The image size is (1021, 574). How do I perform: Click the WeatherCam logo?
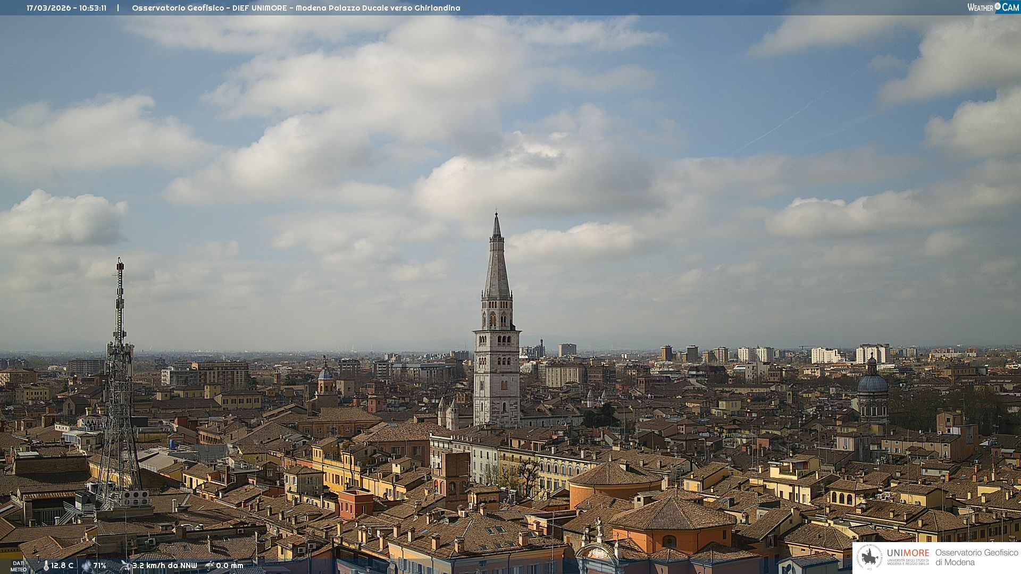coord(992,7)
